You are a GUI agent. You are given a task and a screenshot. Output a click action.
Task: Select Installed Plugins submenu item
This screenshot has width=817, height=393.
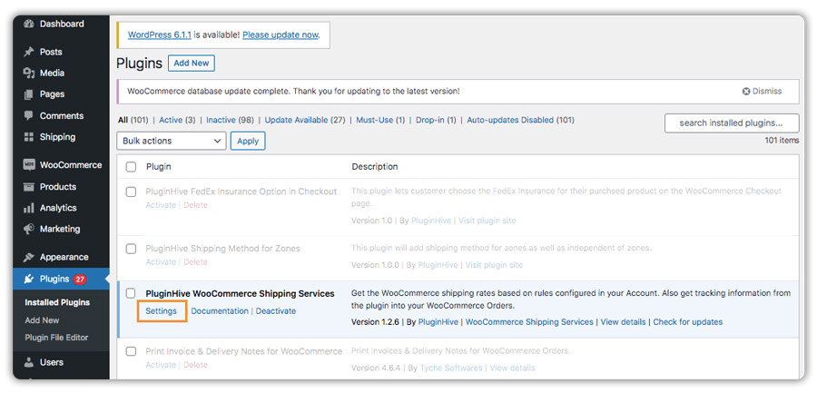tap(57, 302)
